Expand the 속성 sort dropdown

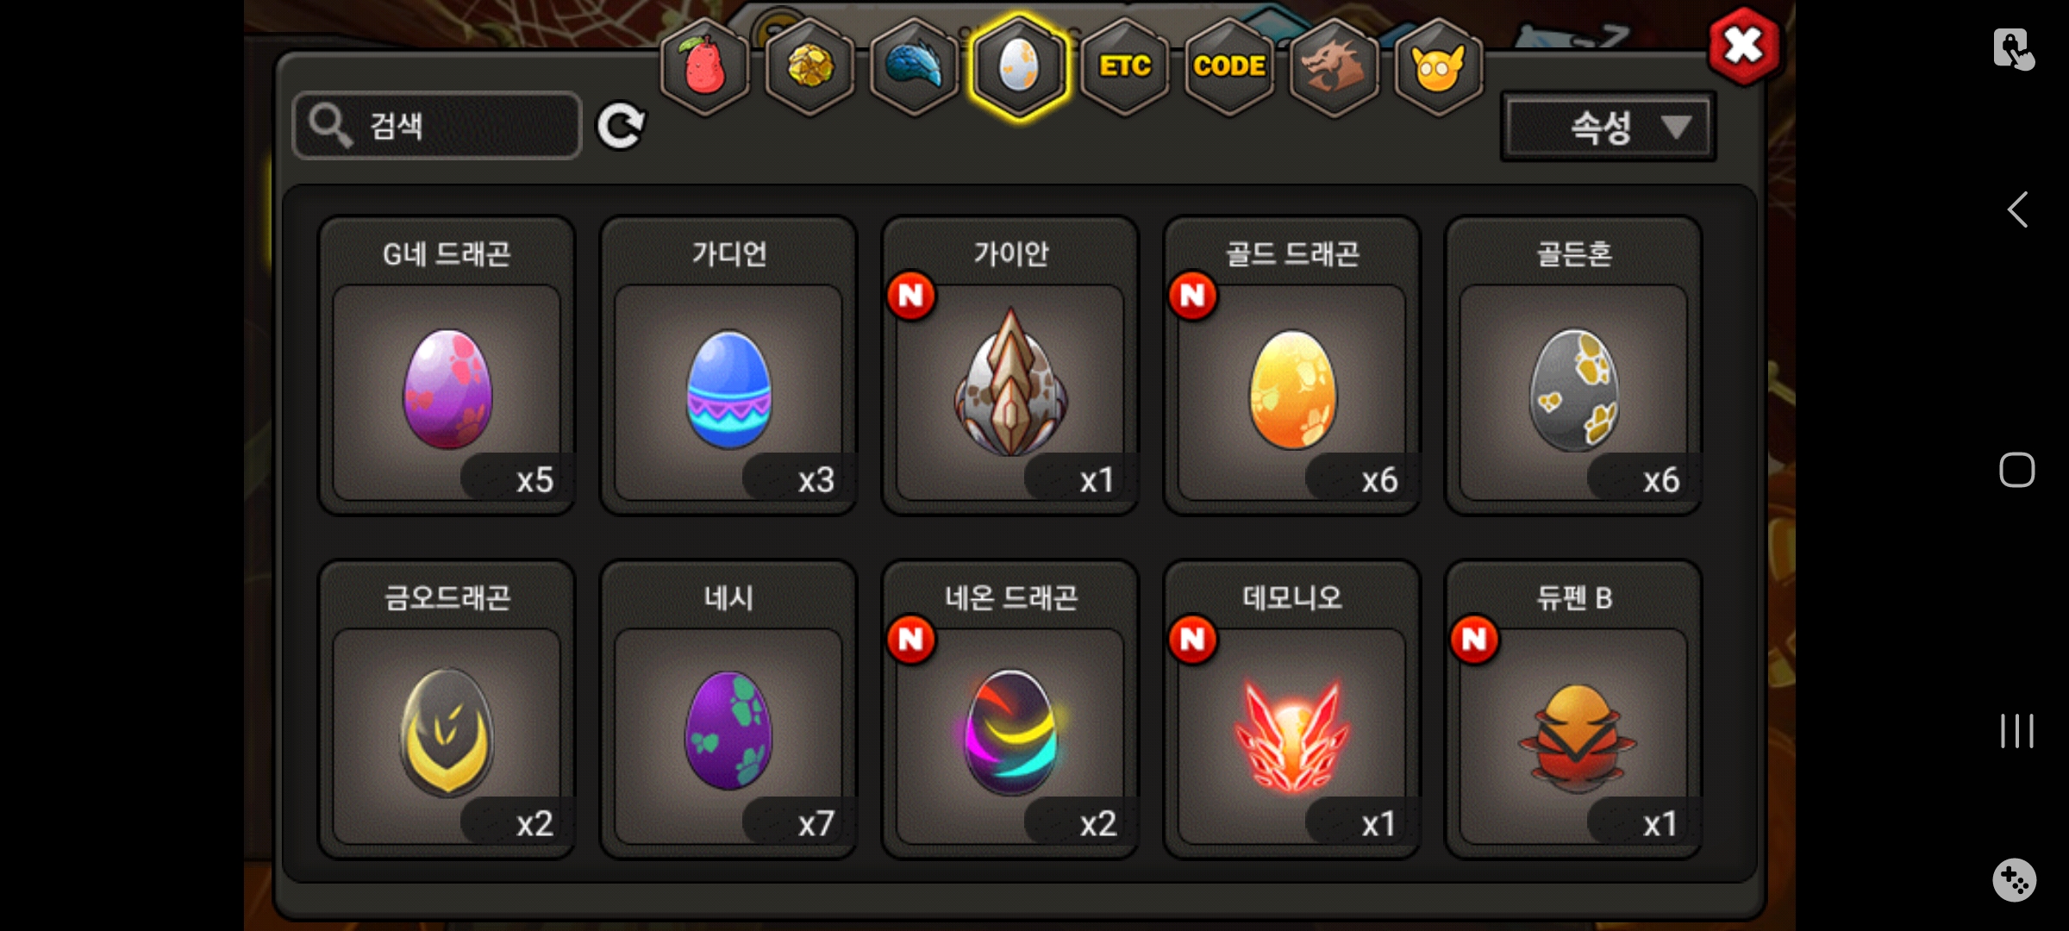point(1609,128)
